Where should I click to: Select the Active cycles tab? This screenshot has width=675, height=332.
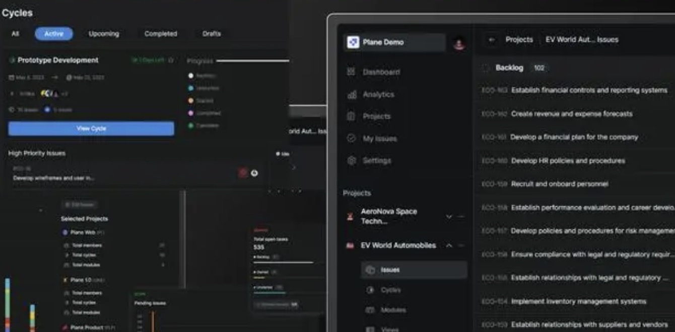click(x=54, y=34)
